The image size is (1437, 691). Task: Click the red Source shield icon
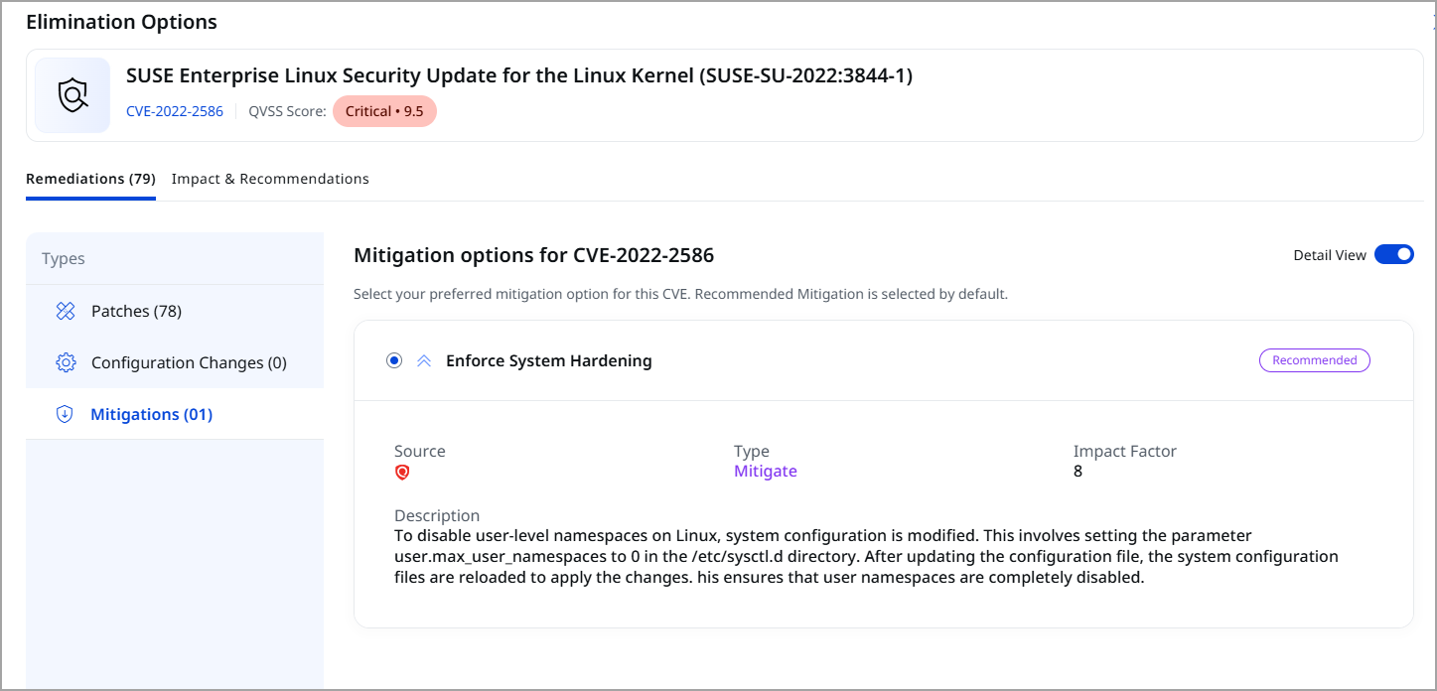(x=402, y=473)
